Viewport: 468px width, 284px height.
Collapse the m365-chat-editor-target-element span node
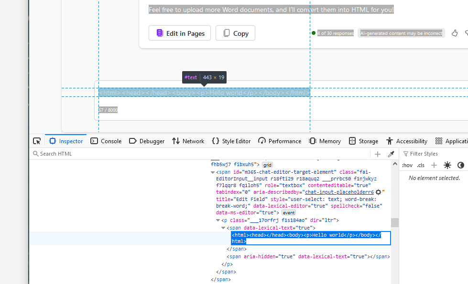[x=213, y=172]
